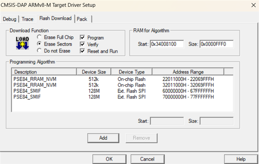Select PSE84_RRAM_NVM row at 32011000H

point(32,85)
